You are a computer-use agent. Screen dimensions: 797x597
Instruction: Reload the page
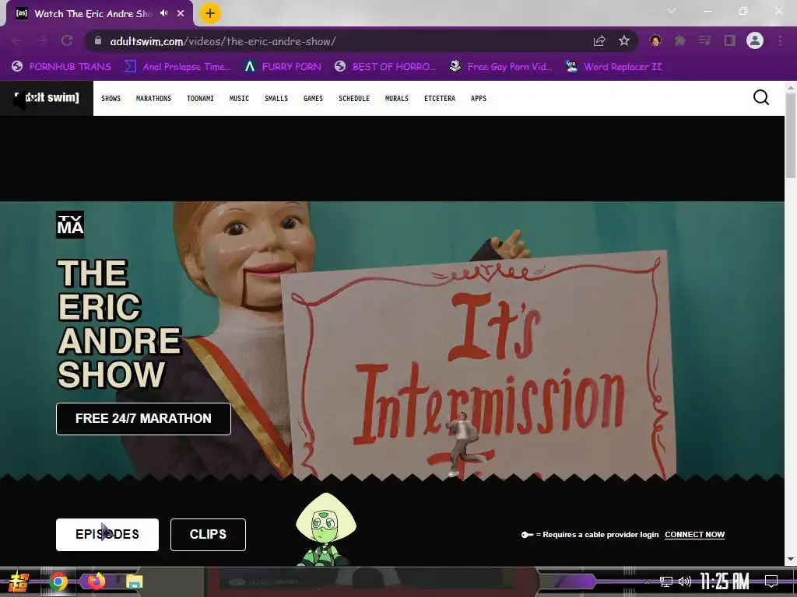point(67,41)
